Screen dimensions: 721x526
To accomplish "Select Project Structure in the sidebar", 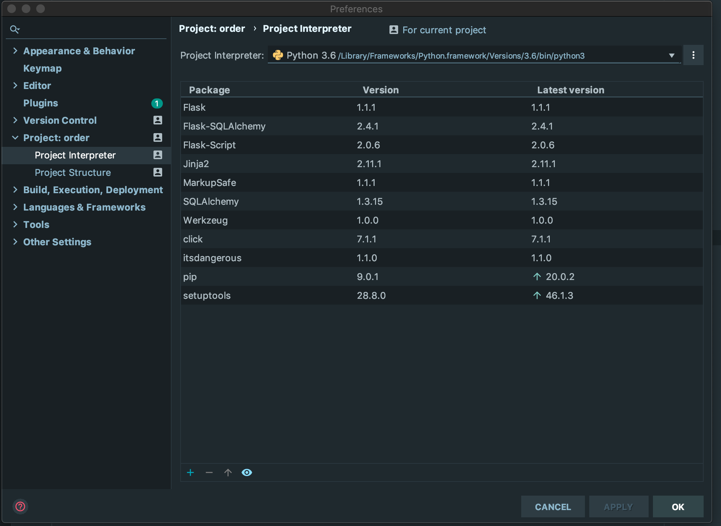I will click(x=87, y=173).
